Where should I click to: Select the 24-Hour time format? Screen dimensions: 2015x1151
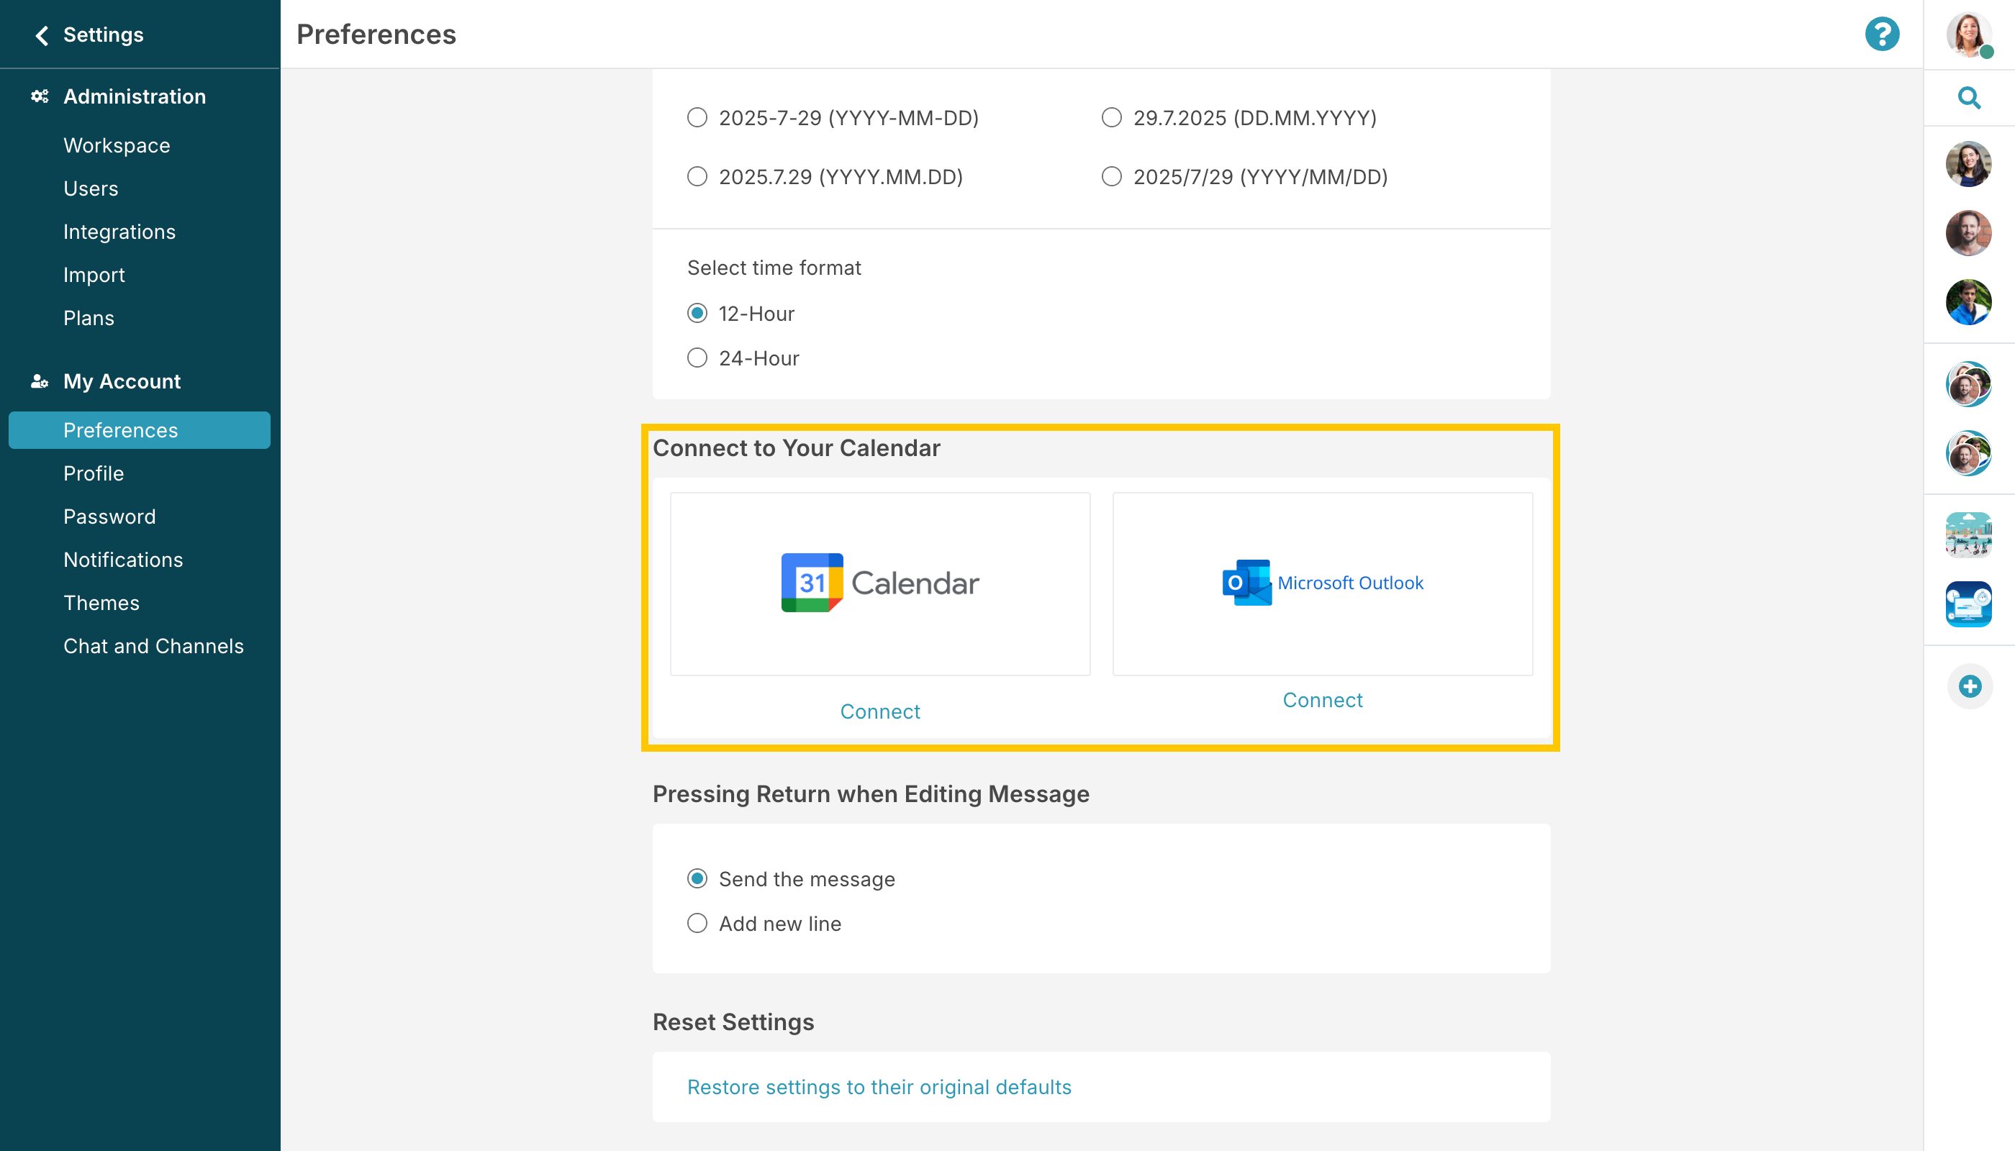pos(697,358)
